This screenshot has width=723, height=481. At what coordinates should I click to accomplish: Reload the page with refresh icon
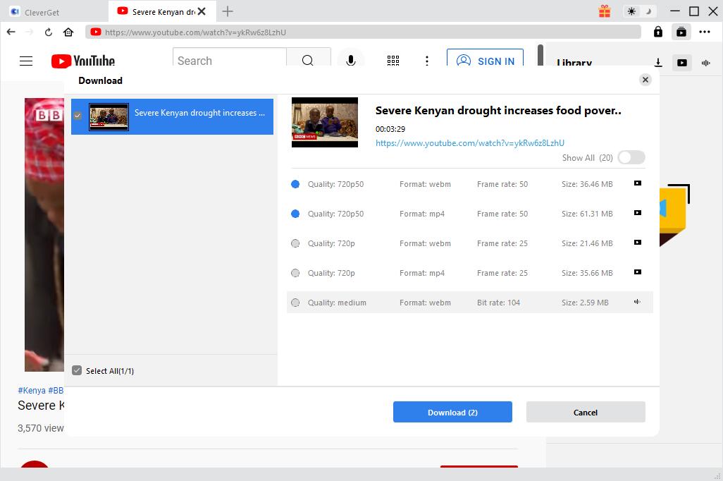[x=49, y=32]
